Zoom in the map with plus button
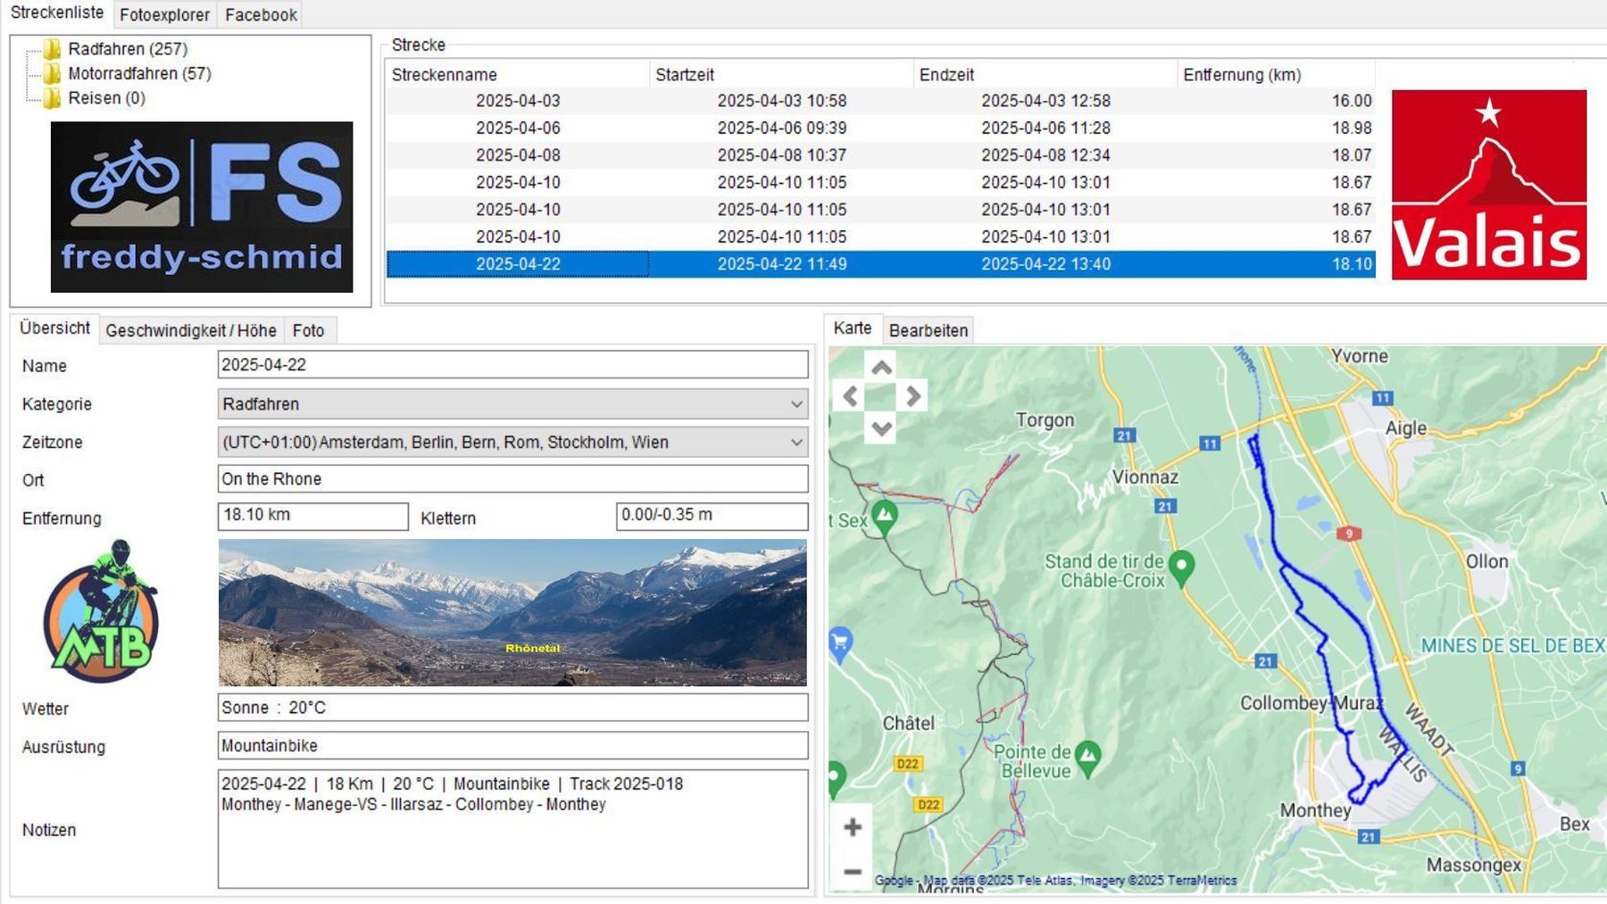1607x904 pixels. click(x=853, y=827)
